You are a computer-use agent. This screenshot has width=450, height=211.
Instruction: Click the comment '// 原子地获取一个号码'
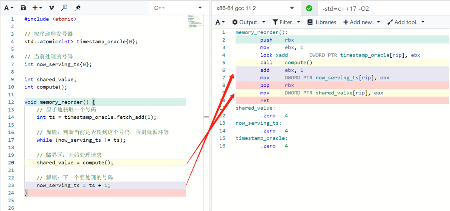(x=66, y=110)
